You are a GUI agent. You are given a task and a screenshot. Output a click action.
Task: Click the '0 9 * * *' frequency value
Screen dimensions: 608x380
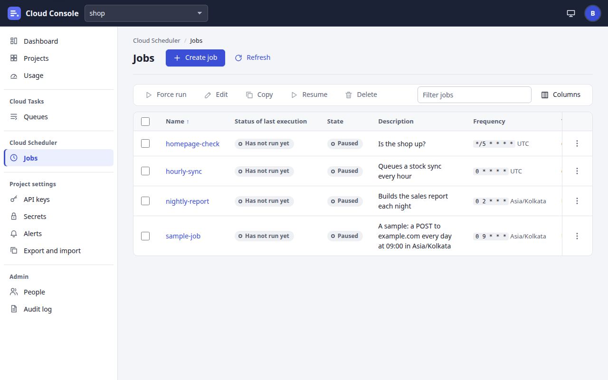coord(491,236)
